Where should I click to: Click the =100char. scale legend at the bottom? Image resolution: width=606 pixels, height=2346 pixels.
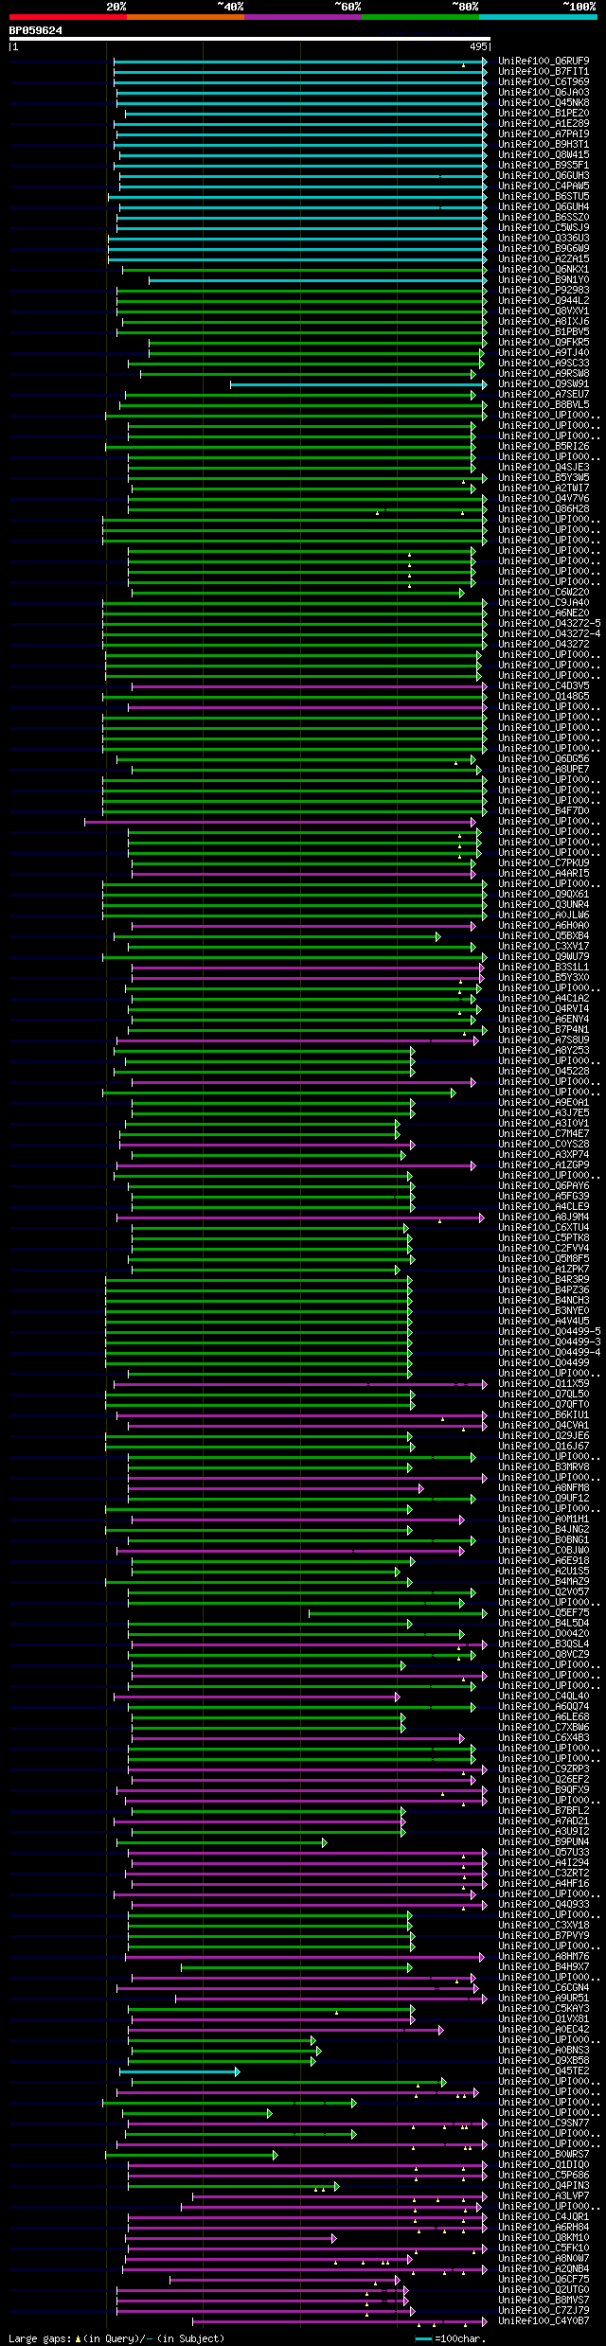point(451,2338)
